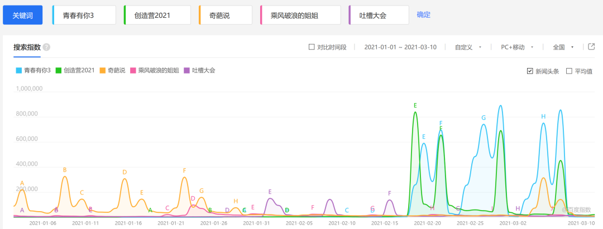The image size is (603, 229).
Task: Enable the 对比时间段 checkbox
Action: pos(312,47)
